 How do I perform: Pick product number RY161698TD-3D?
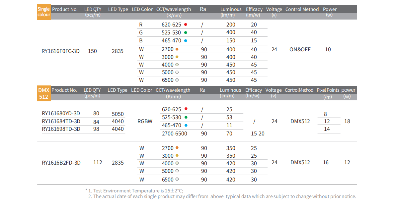(61, 129)
